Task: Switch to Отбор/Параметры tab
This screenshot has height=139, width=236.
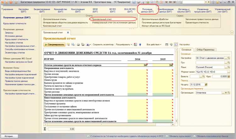Action: [x=205, y=49]
